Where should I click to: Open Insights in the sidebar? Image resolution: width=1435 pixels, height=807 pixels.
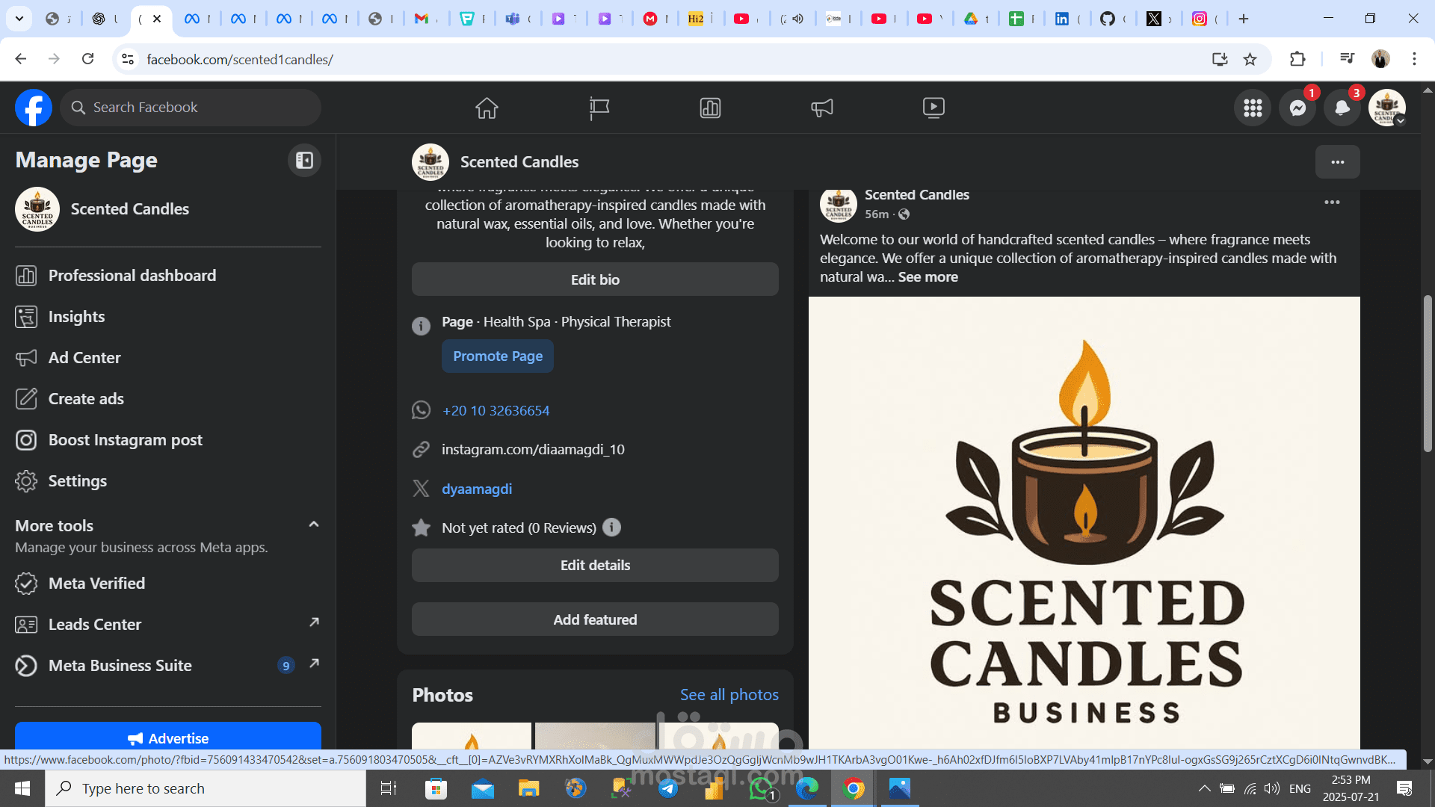click(x=168, y=317)
